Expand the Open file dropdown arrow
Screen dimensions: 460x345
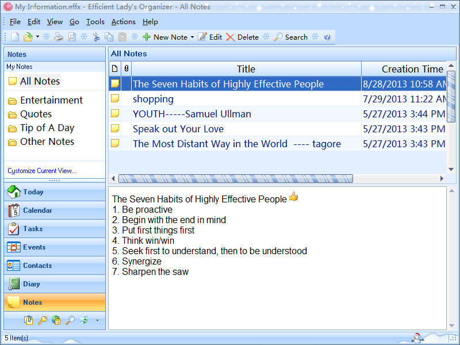coord(37,37)
